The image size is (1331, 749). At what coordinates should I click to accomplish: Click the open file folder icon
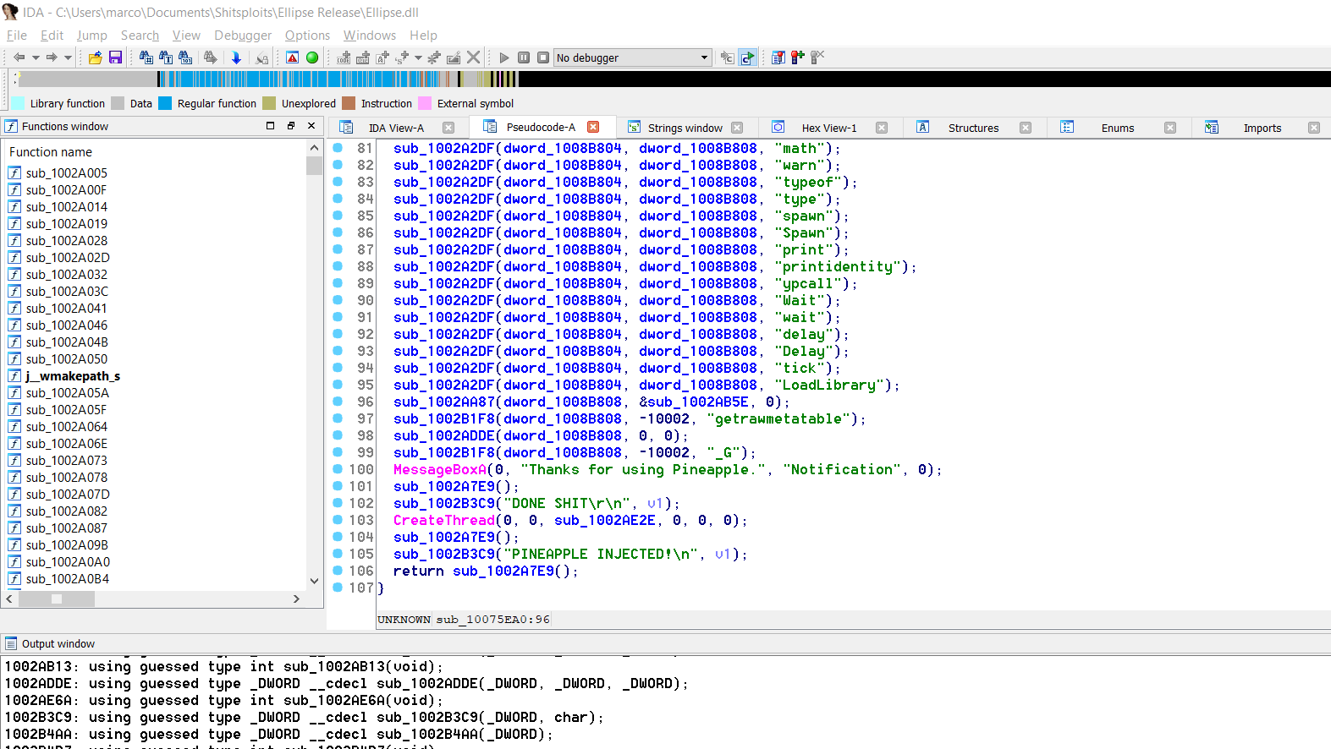pyautogui.click(x=95, y=57)
